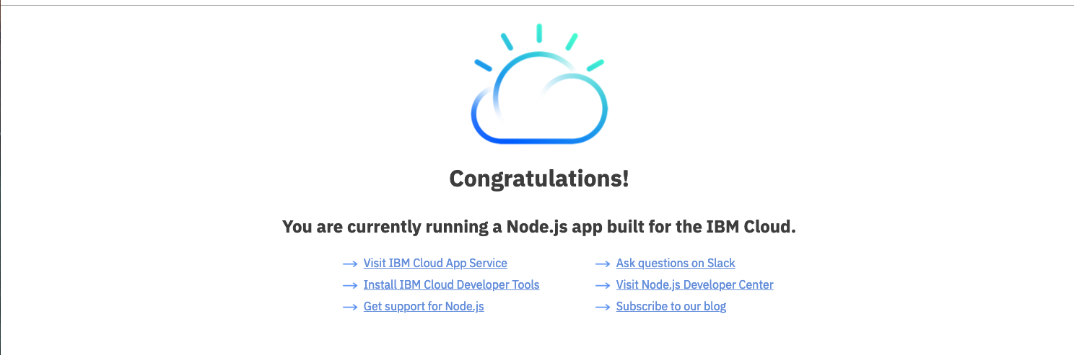Click the second ray from left above cloud

click(507, 42)
